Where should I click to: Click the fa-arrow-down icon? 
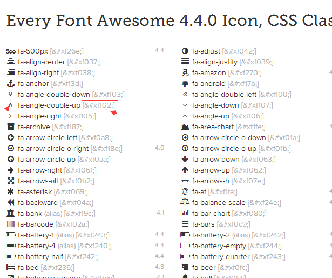(x=185, y=159)
